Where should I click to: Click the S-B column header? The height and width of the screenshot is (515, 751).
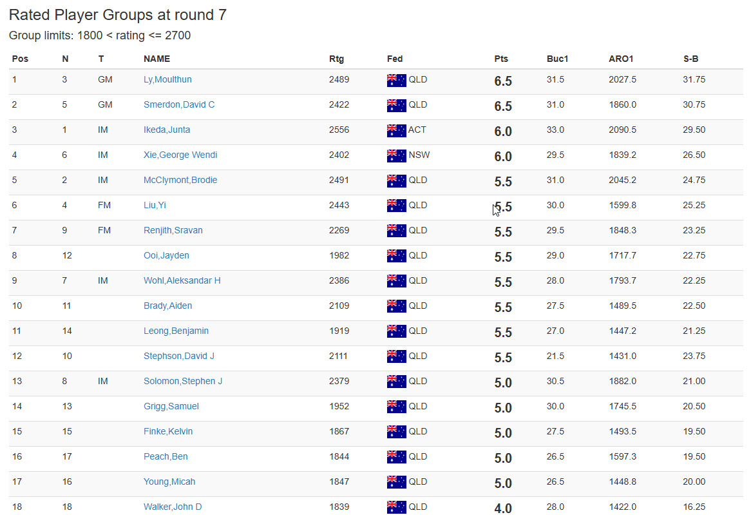[690, 59]
